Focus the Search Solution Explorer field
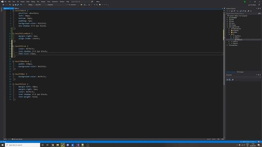 point(242,13)
